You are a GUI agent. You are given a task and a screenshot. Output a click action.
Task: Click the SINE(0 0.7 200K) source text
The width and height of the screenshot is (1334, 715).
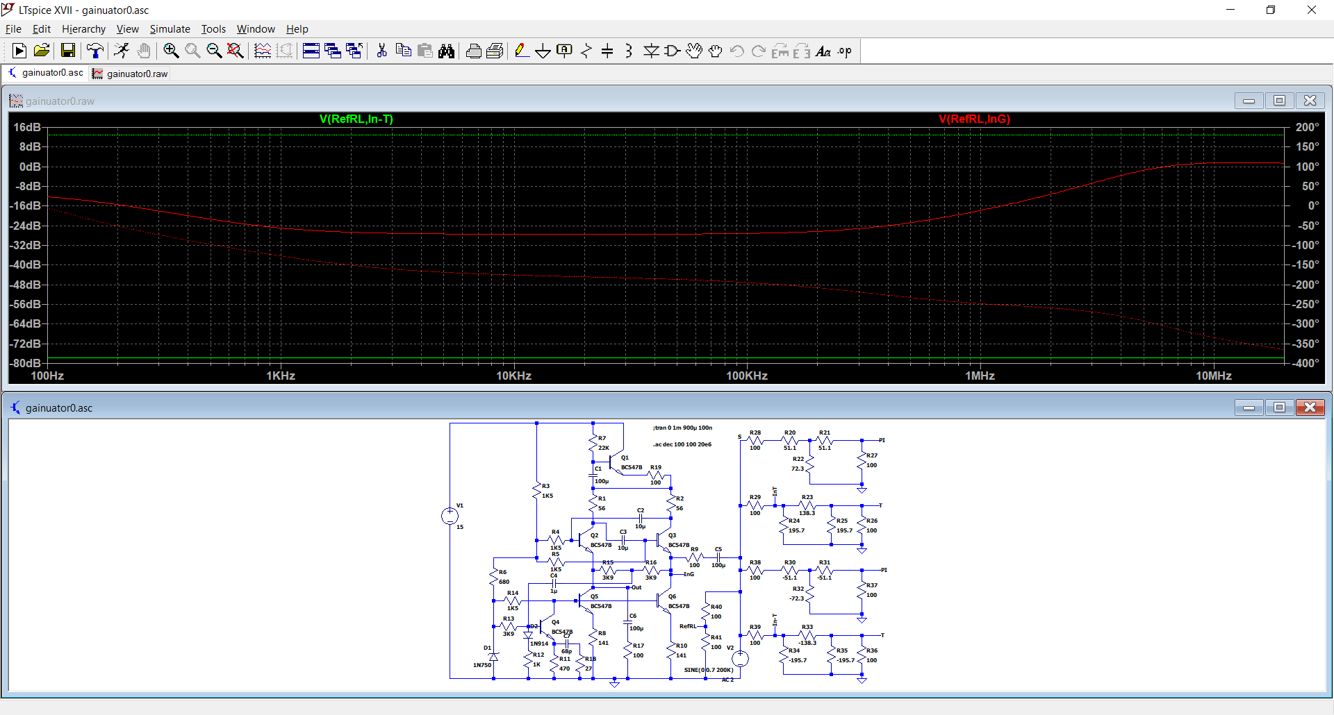(709, 670)
